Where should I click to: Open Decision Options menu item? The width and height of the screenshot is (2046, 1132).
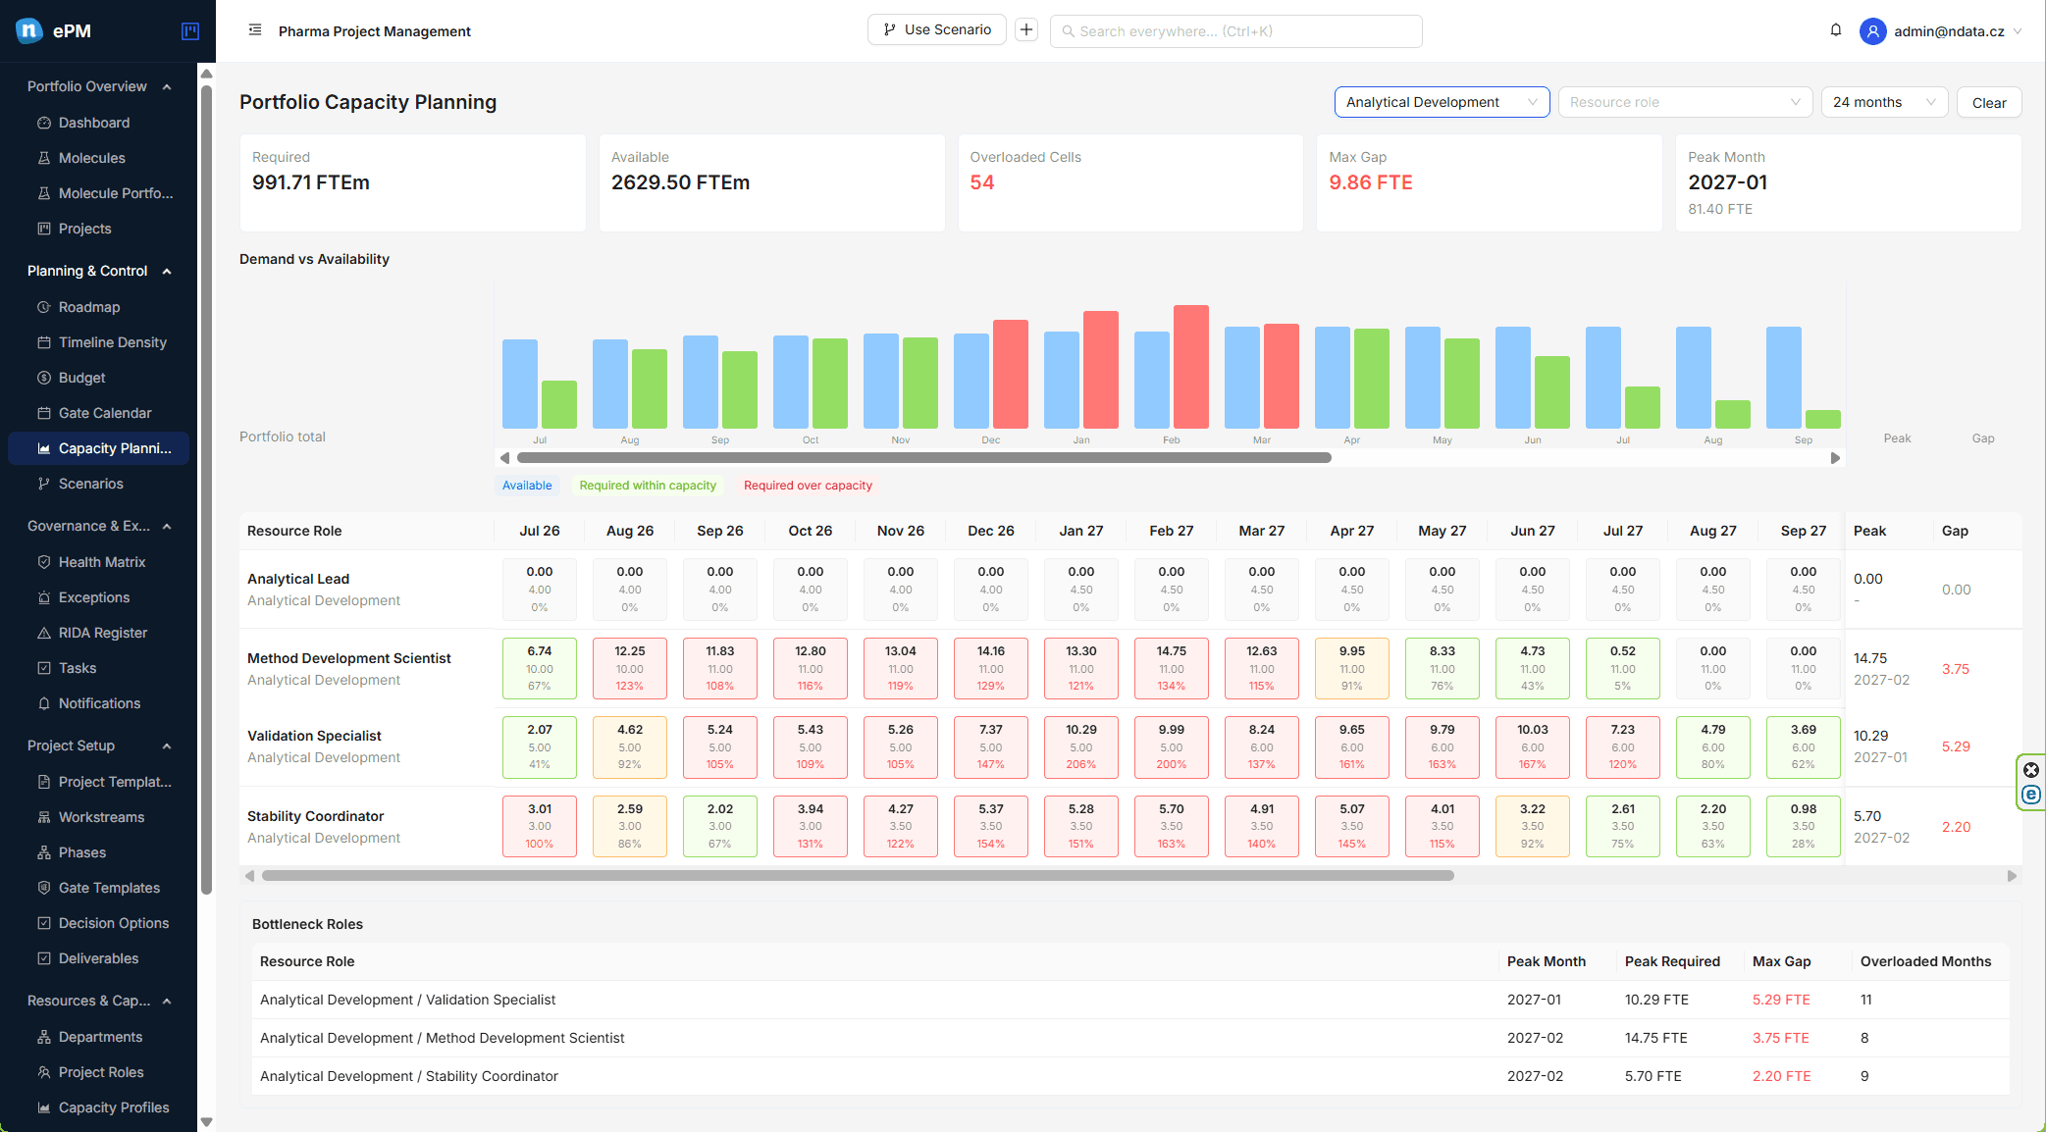(98, 923)
